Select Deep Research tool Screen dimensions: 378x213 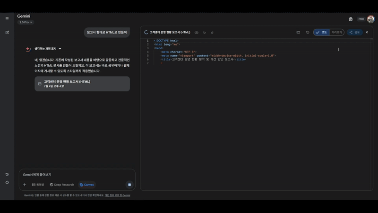62,185
